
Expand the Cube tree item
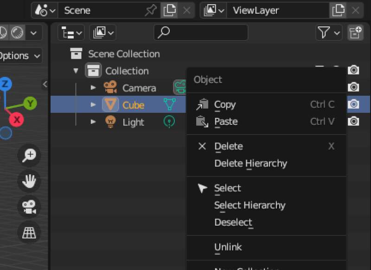(x=93, y=105)
